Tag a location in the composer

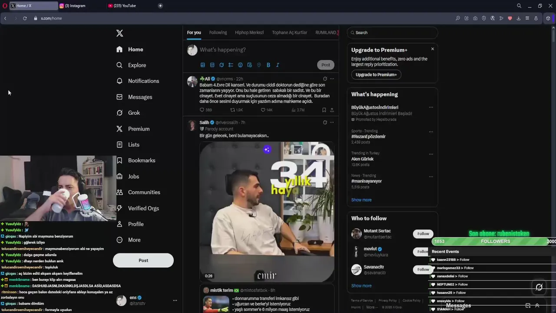[259, 65]
